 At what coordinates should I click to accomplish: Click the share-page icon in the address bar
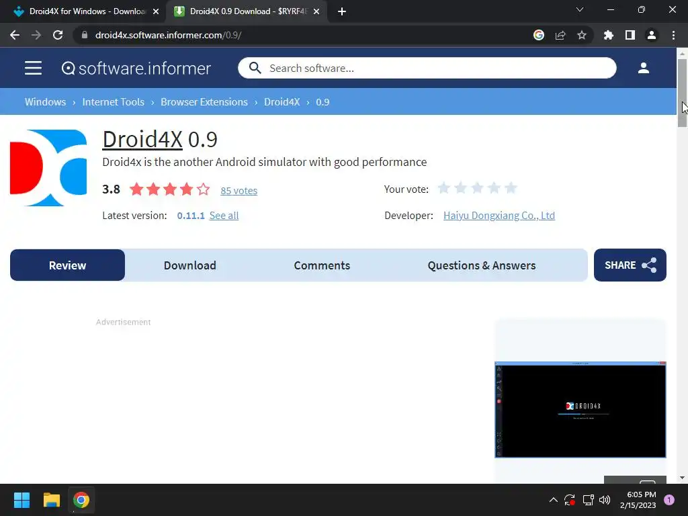pos(560,35)
